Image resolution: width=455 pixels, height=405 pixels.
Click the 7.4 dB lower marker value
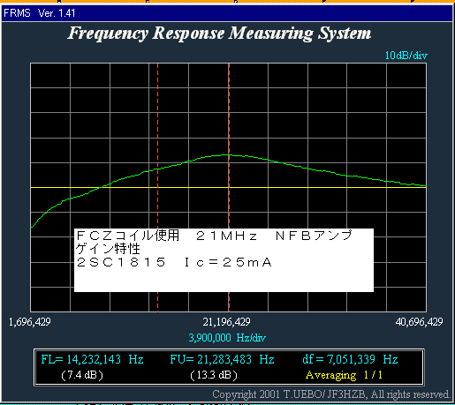pyautogui.click(x=82, y=375)
